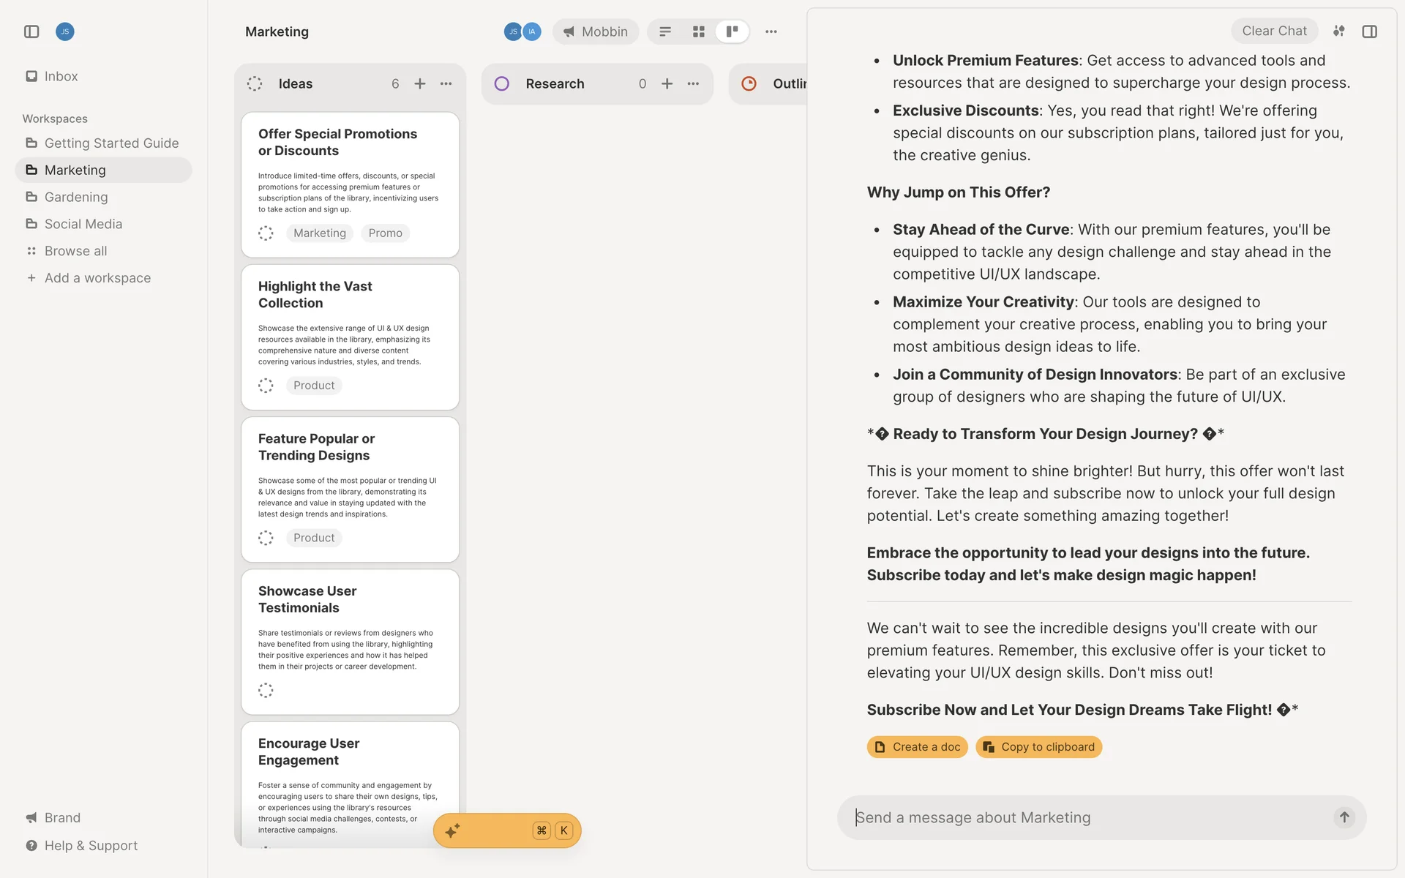
Task: Add a card to Research column
Action: (667, 84)
